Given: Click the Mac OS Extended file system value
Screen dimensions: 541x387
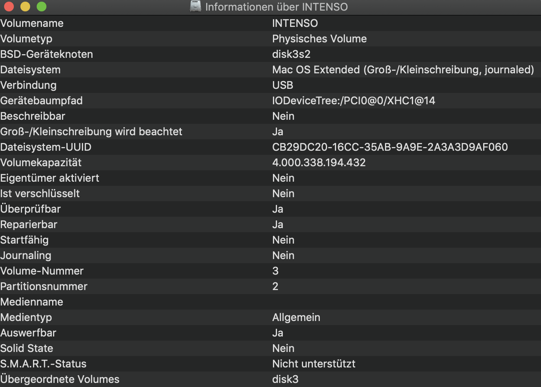Looking at the screenshot, I should (403, 70).
